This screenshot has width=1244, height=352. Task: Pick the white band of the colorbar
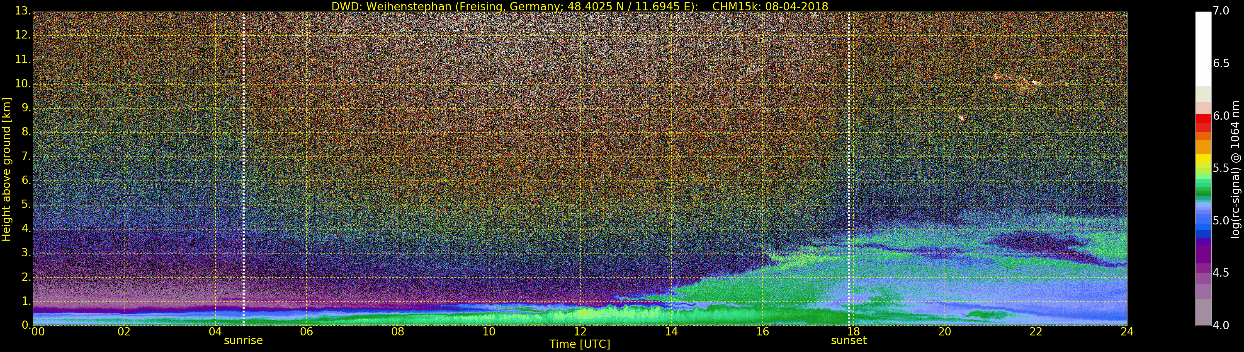tap(1203, 49)
